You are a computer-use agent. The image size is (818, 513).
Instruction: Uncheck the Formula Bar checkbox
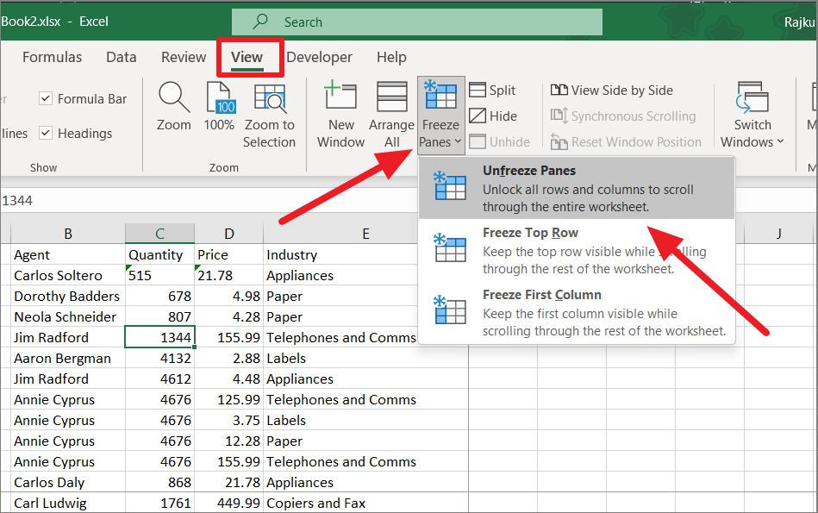(x=45, y=98)
